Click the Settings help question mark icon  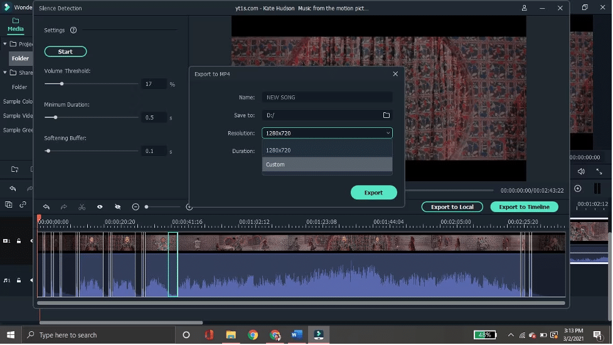point(73,30)
